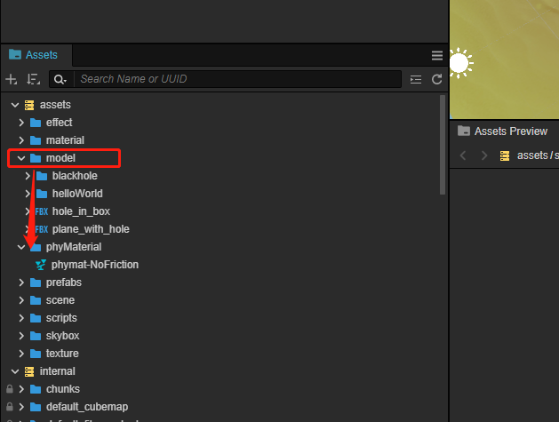Select the phyMaterial folder name

[x=74, y=247]
